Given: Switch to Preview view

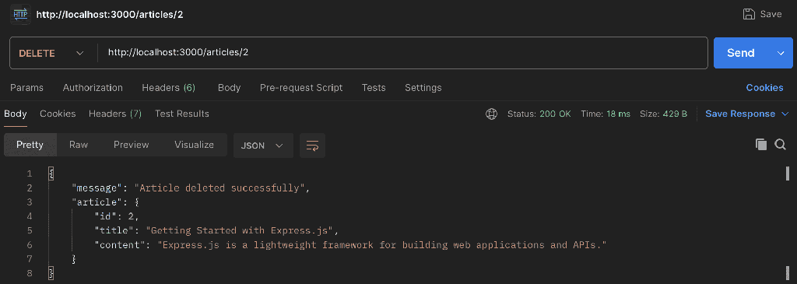Looking at the screenshot, I should (131, 145).
